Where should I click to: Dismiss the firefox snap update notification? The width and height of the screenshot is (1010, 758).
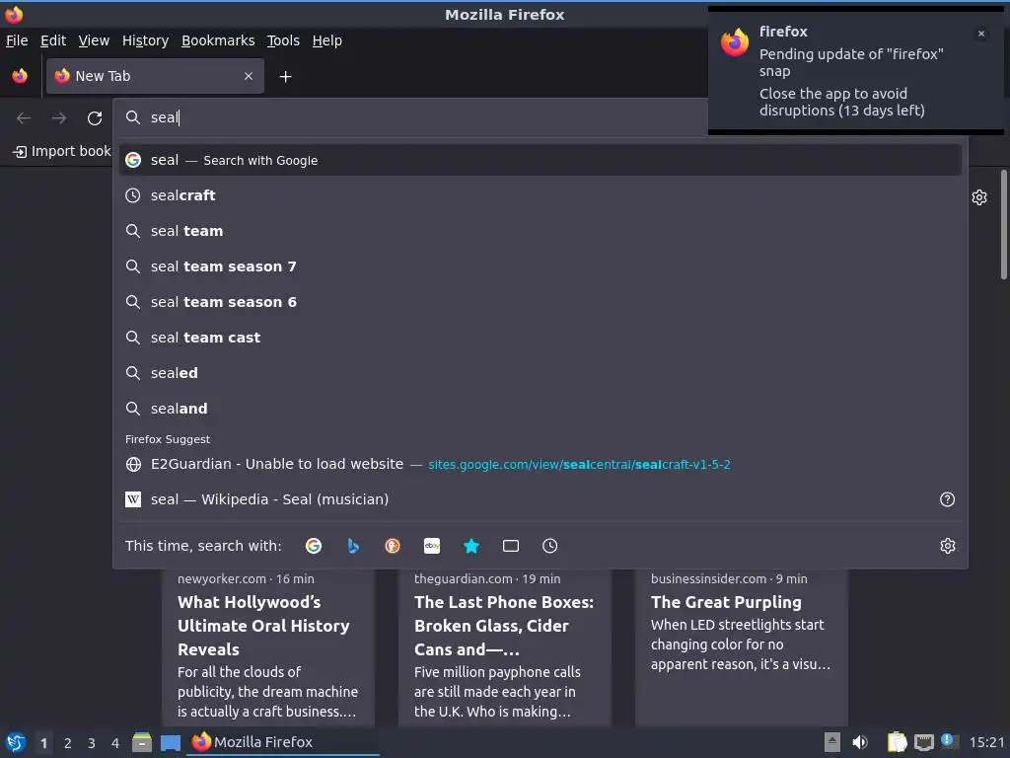click(981, 34)
